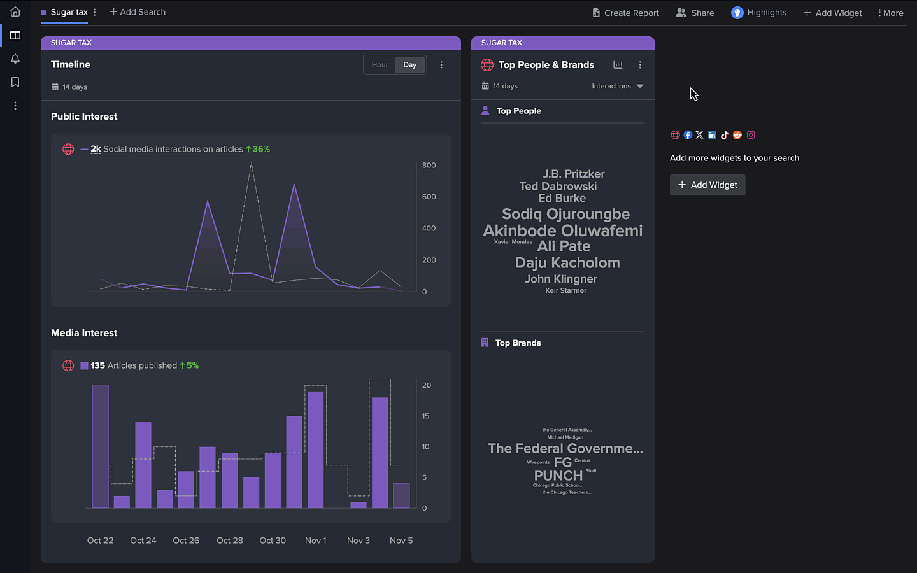Image resolution: width=917 pixels, height=573 pixels.
Task: Keep Day view selected in Timeline
Action: (x=409, y=64)
